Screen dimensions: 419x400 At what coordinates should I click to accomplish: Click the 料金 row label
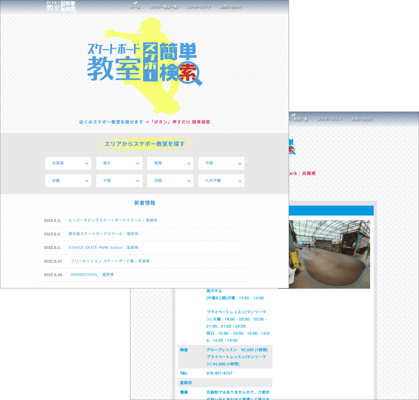click(x=184, y=350)
